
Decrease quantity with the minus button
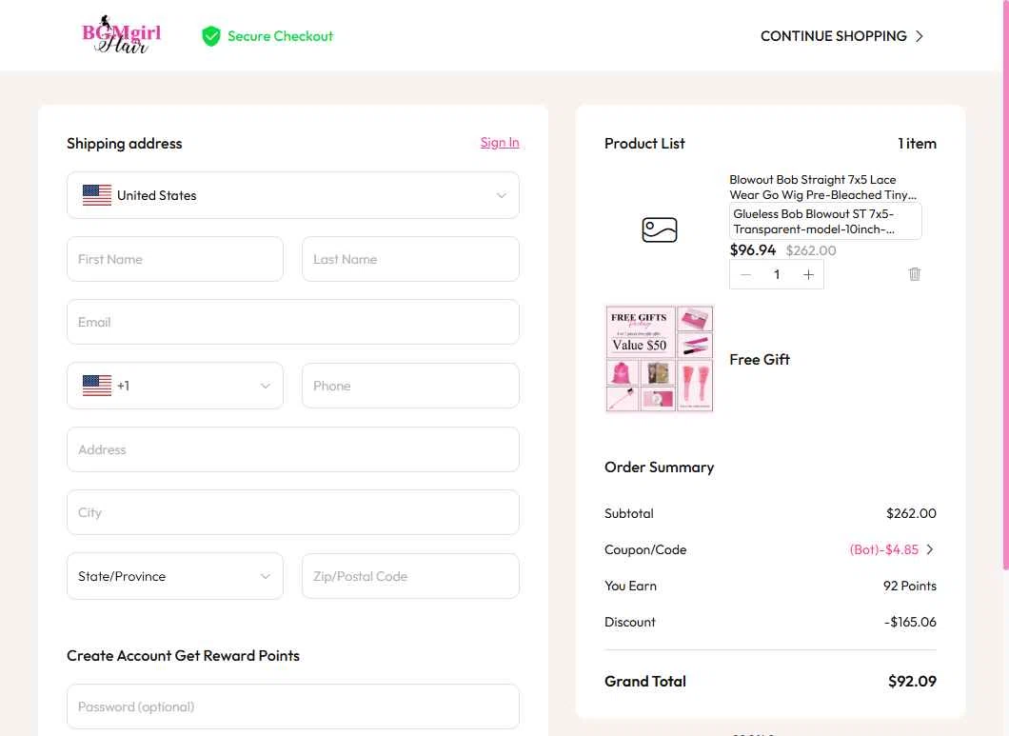(x=745, y=275)
